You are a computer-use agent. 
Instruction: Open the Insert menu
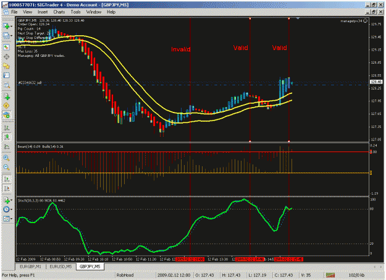pos(43,12)
